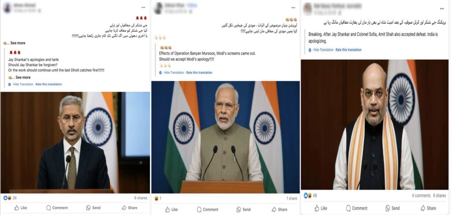This screenshot has height=215, width=451.
Task: Open the three-dot menu on the first post
Action: (x=143, y=7)
